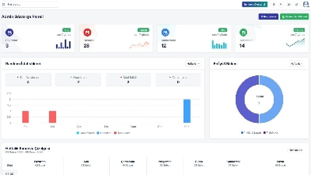The height and width of the screenshot is (175, 311).
Task: Click the teal mini bar chart on the card showing 12
Action: click(x=219, y=44)
